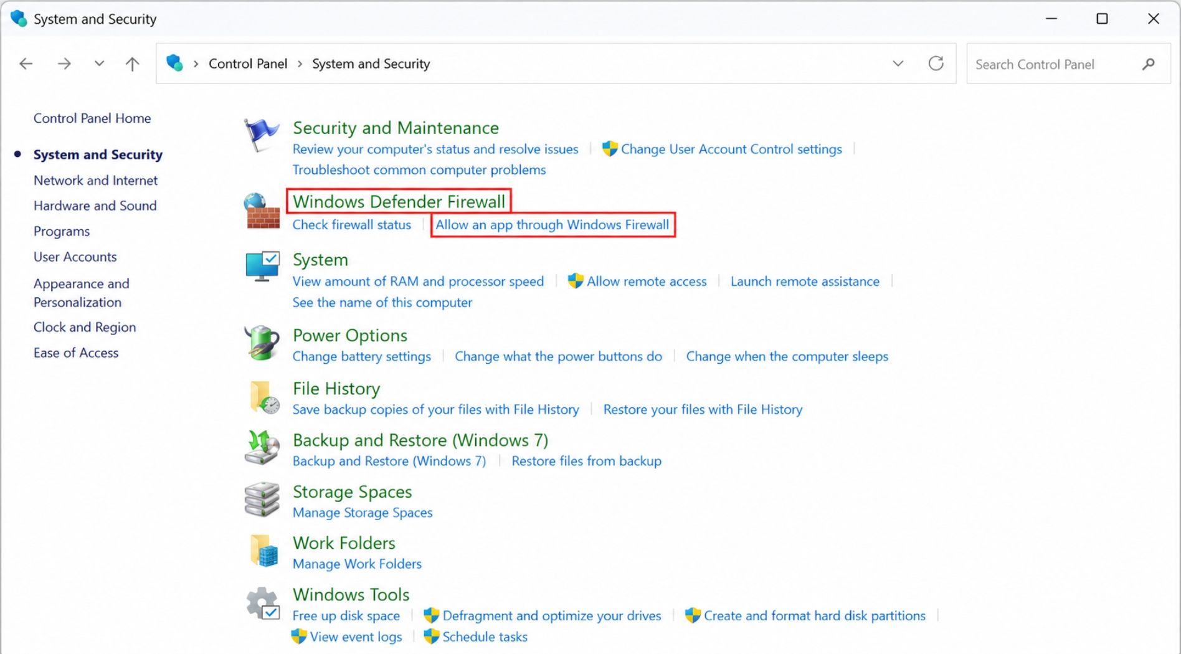Viewport: 1181px width, 654px height.
Task: Click Manage Work Folders
Action: [357, 564]
